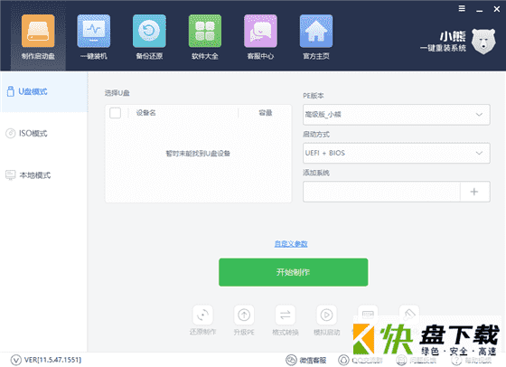Minimize the 小熊 window

pyautogui.click(x=480, y=10)
